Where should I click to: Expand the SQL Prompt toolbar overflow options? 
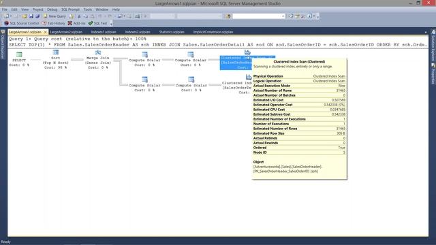[x=111, y=24]
